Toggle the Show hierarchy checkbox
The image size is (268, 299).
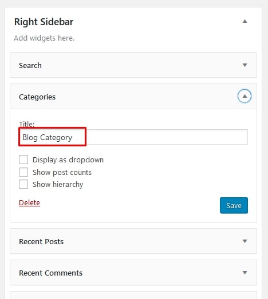click(23, 184)
